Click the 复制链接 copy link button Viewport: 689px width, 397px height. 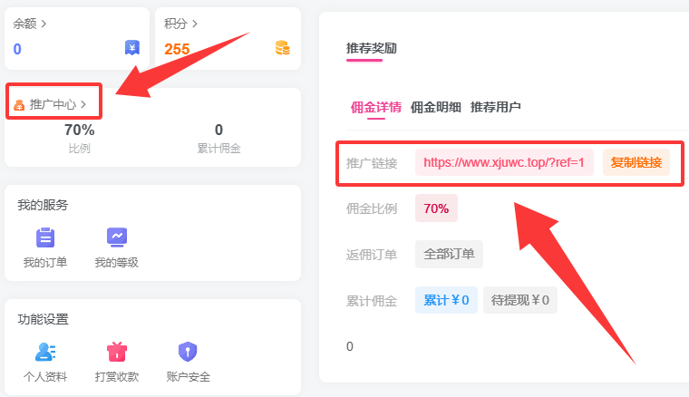pyautogui.click(x=636, y=162)
